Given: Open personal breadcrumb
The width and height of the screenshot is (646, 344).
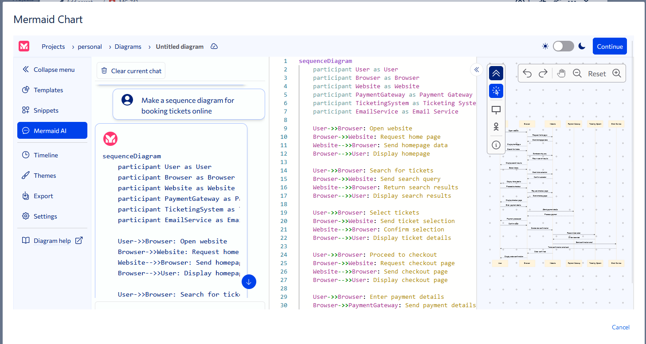Looking at the screenshot, I should click(90, 47).
